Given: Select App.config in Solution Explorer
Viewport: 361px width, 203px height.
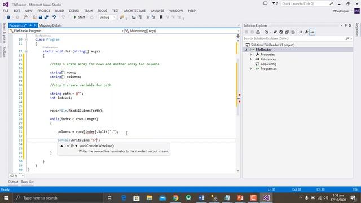Looking at the screenshot, I should tap(268, 64).
